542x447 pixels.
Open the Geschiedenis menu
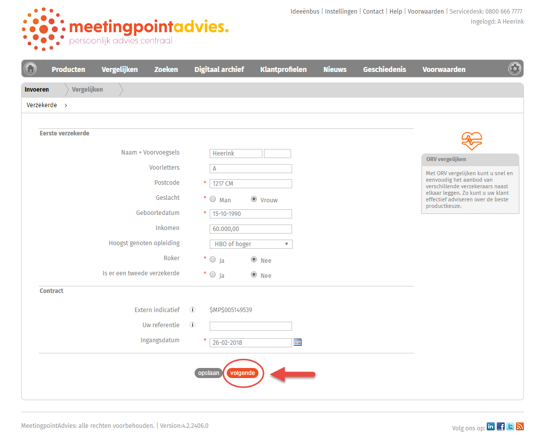pos(385,69)
